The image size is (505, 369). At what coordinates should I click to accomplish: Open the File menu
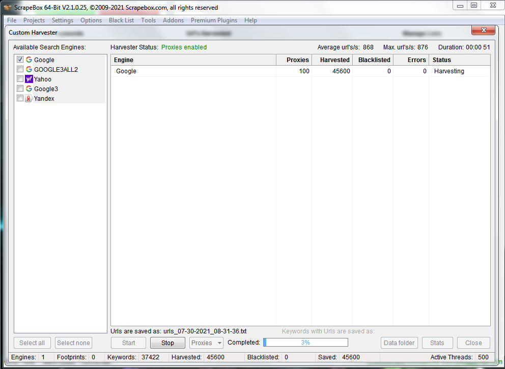(x=12, y=20)
